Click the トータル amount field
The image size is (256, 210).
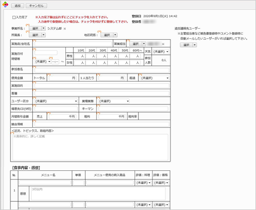tap(63, 78)
